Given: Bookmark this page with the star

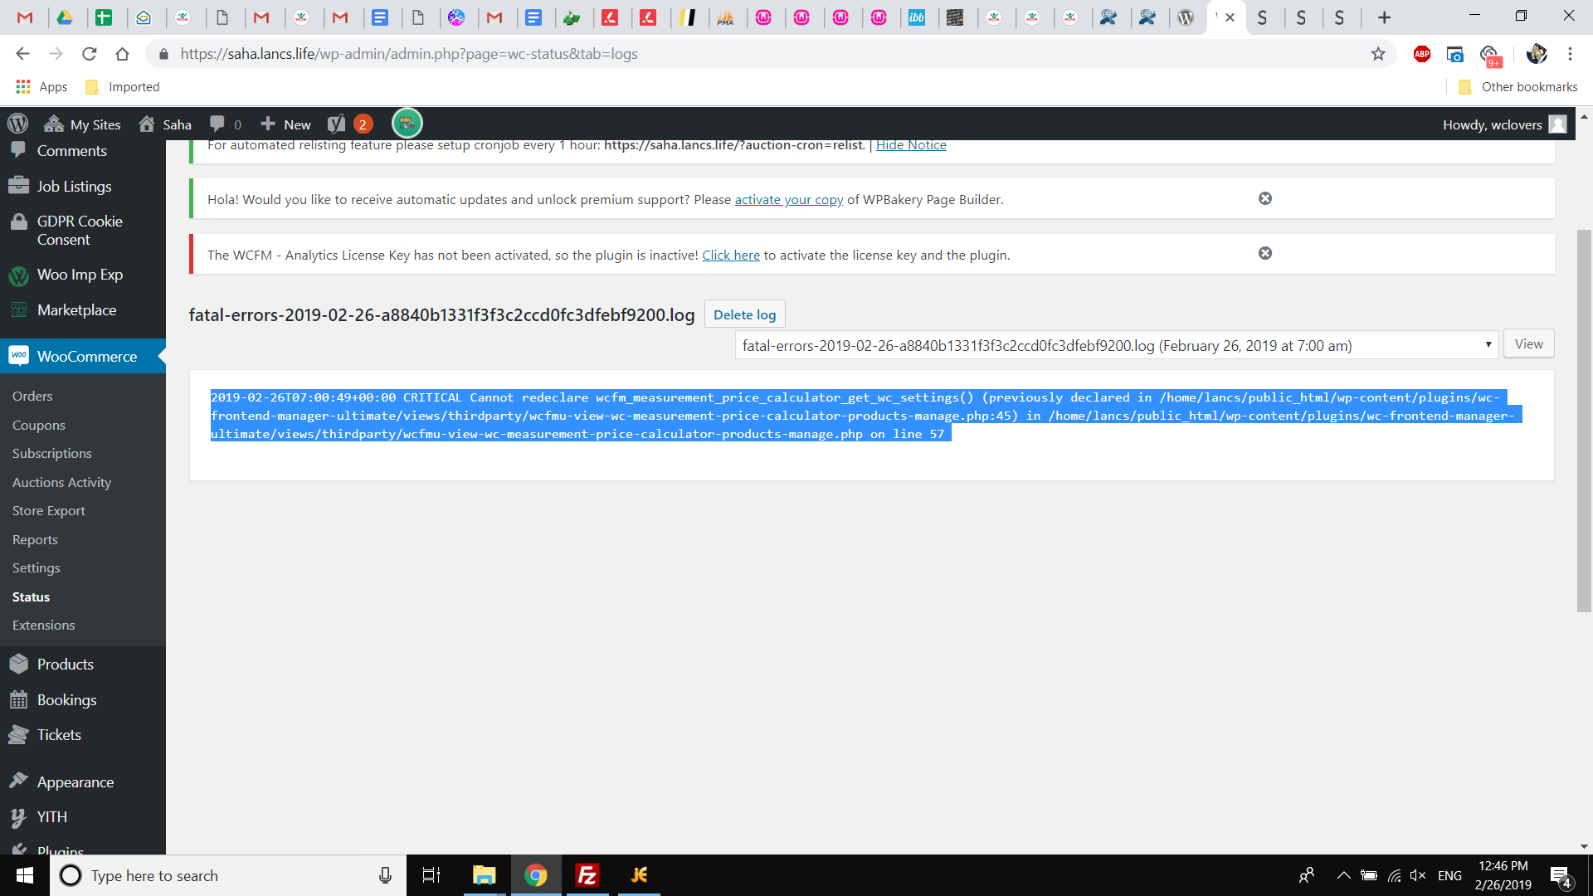Looking at the screenshot, I should pos(1378,54).
